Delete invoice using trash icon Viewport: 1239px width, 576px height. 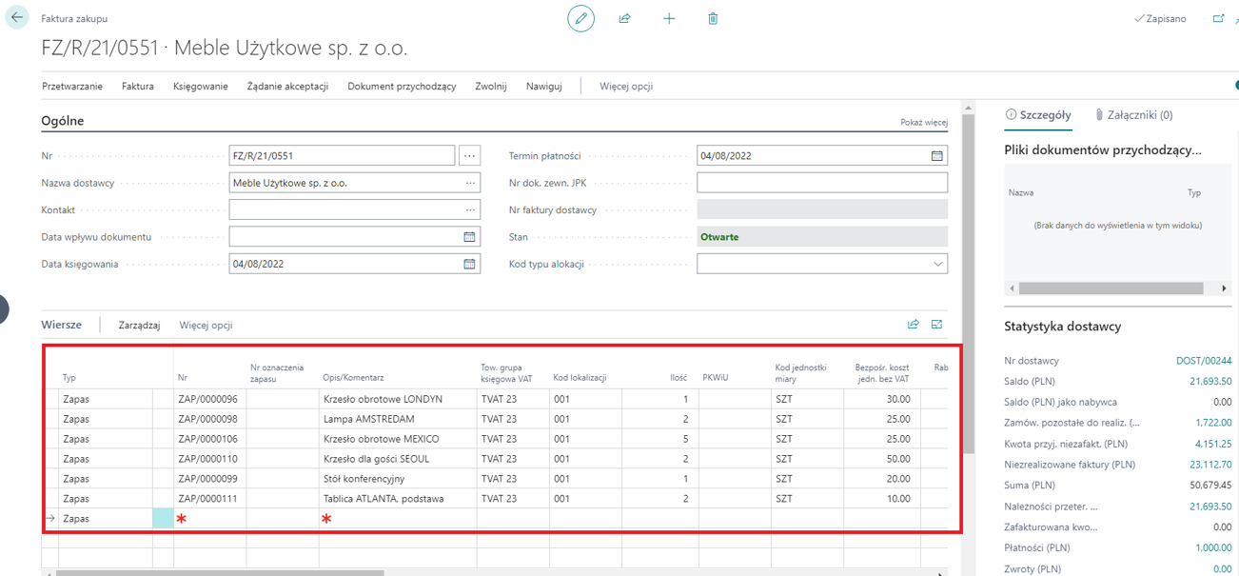(x=713, y=18)
